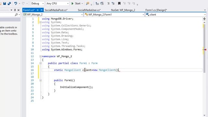Screen dimensions: 208x117
Task: Click the vertical scrollbar down arrow
Action: (x=204, y=115)
